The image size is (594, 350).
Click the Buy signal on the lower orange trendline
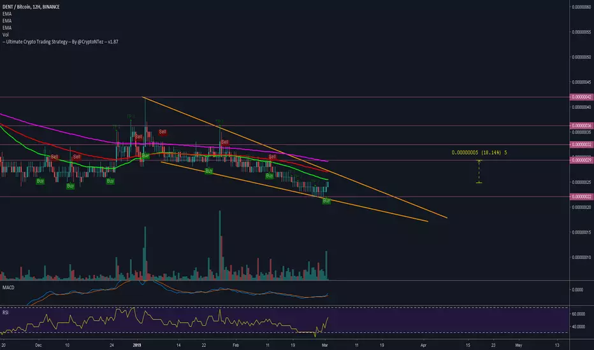coord(326,201)
